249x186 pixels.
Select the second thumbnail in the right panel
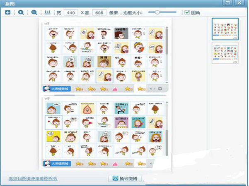(225, 53)
